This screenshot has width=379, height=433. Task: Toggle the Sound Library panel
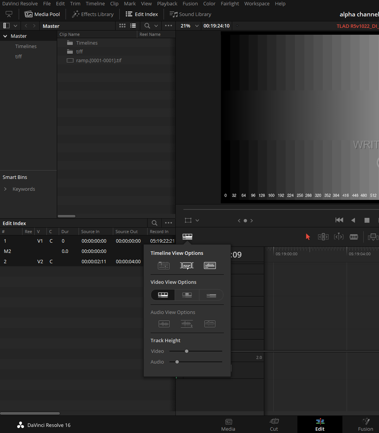tap(190, 14)
